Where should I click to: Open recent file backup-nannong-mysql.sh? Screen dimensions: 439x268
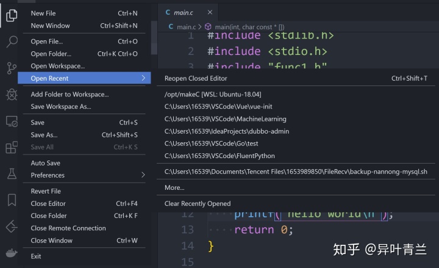(x=296, y=172)
